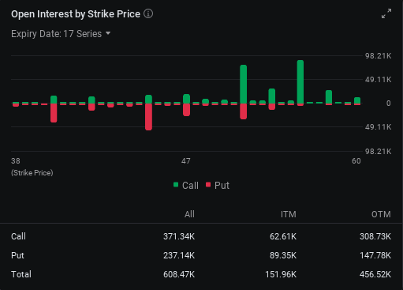This screenshot has width=403, height=290.
Task: Expand the chart to fullscreen
Action: pos(386,13)
